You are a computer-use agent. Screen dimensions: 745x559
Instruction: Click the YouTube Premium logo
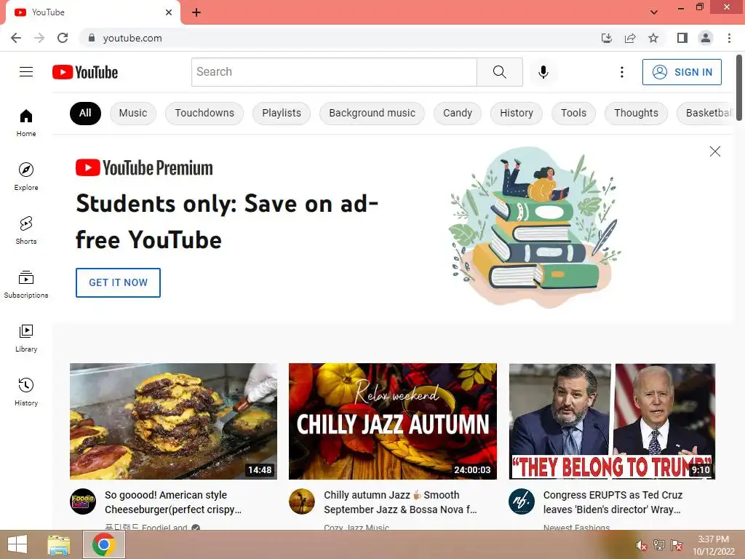pos(144,168)
